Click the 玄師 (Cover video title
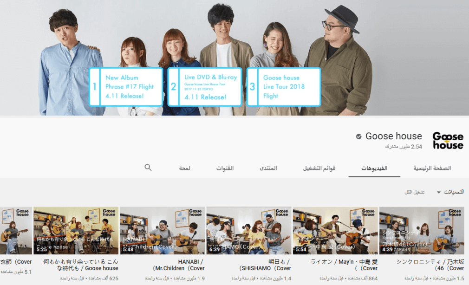The width and height of the screenshot is (469, 285). tap(16, 262)
